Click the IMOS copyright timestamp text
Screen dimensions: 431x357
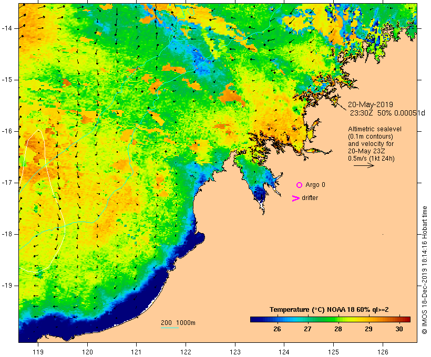click(424, 270)
